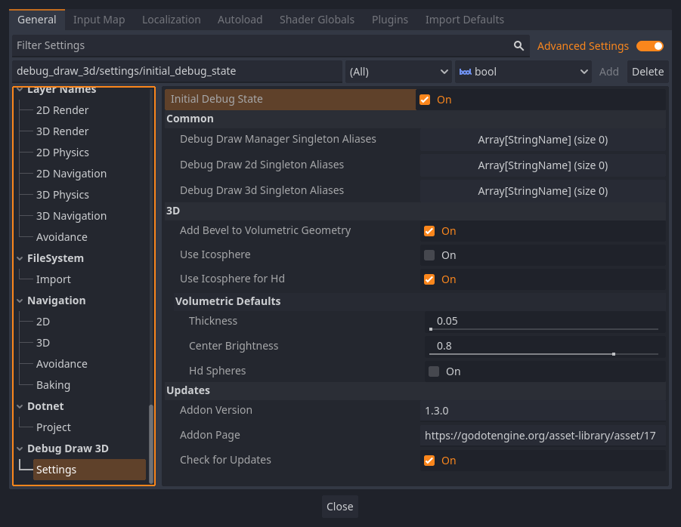Click the bool type icon in type dropdown

click(465, 72)
